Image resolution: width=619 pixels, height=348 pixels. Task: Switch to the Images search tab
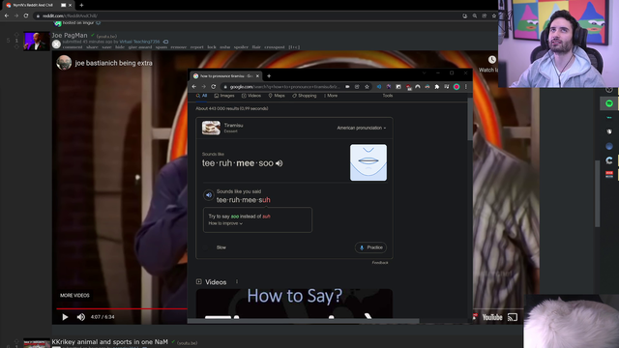(224, 96)
